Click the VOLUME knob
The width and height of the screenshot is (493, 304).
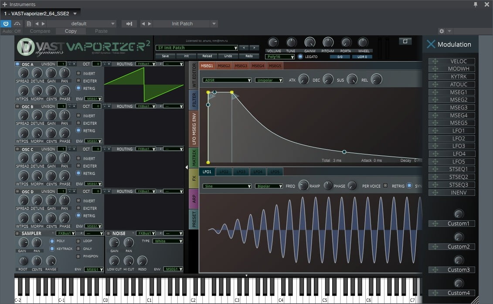coord(273,42)
